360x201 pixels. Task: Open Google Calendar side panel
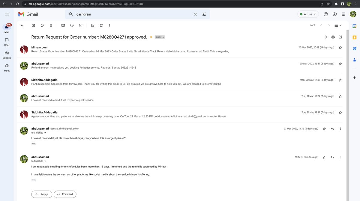354,26
